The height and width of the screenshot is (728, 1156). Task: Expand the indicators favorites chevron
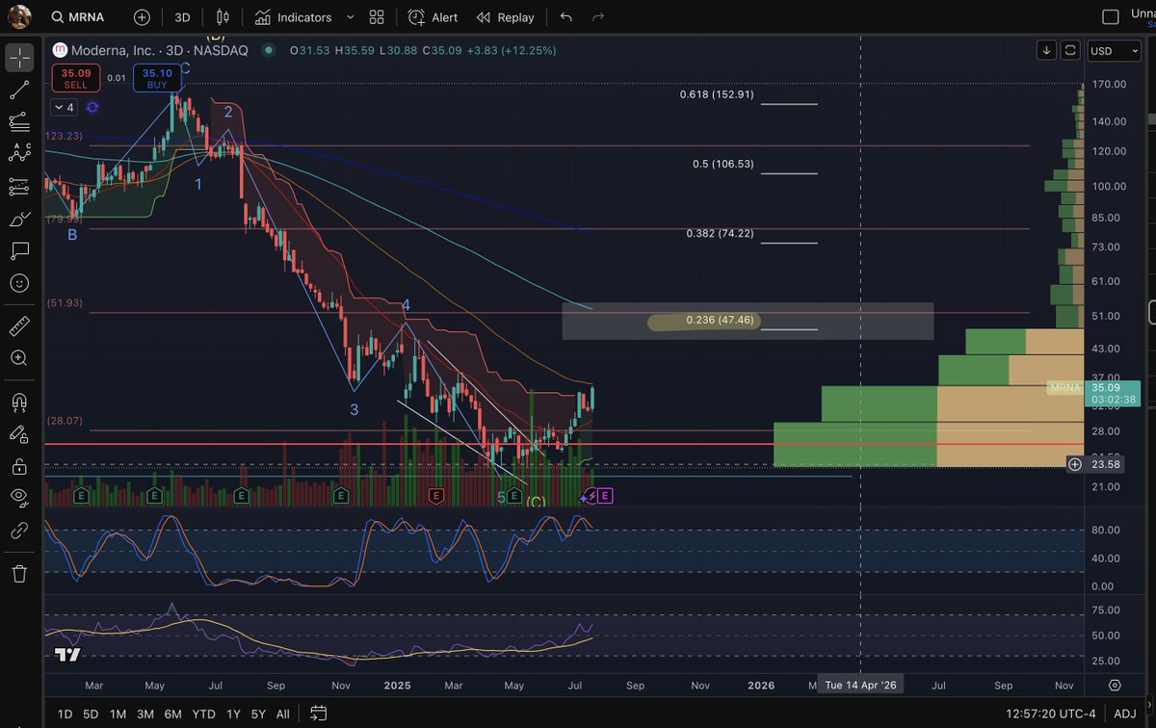click(x=350, y=17)
